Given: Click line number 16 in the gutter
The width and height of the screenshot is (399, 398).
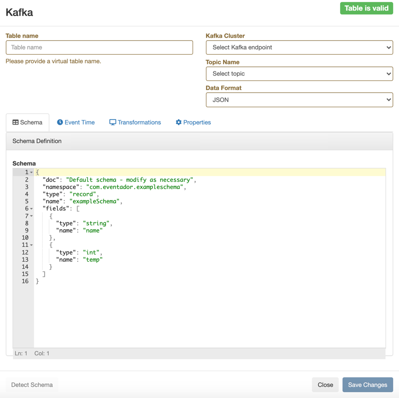Looking at the screenshot, I should (x=25, y=281).
